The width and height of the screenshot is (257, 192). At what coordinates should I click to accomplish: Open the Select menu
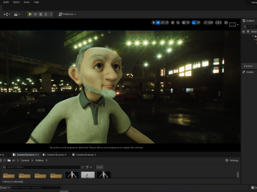point(16,2)
